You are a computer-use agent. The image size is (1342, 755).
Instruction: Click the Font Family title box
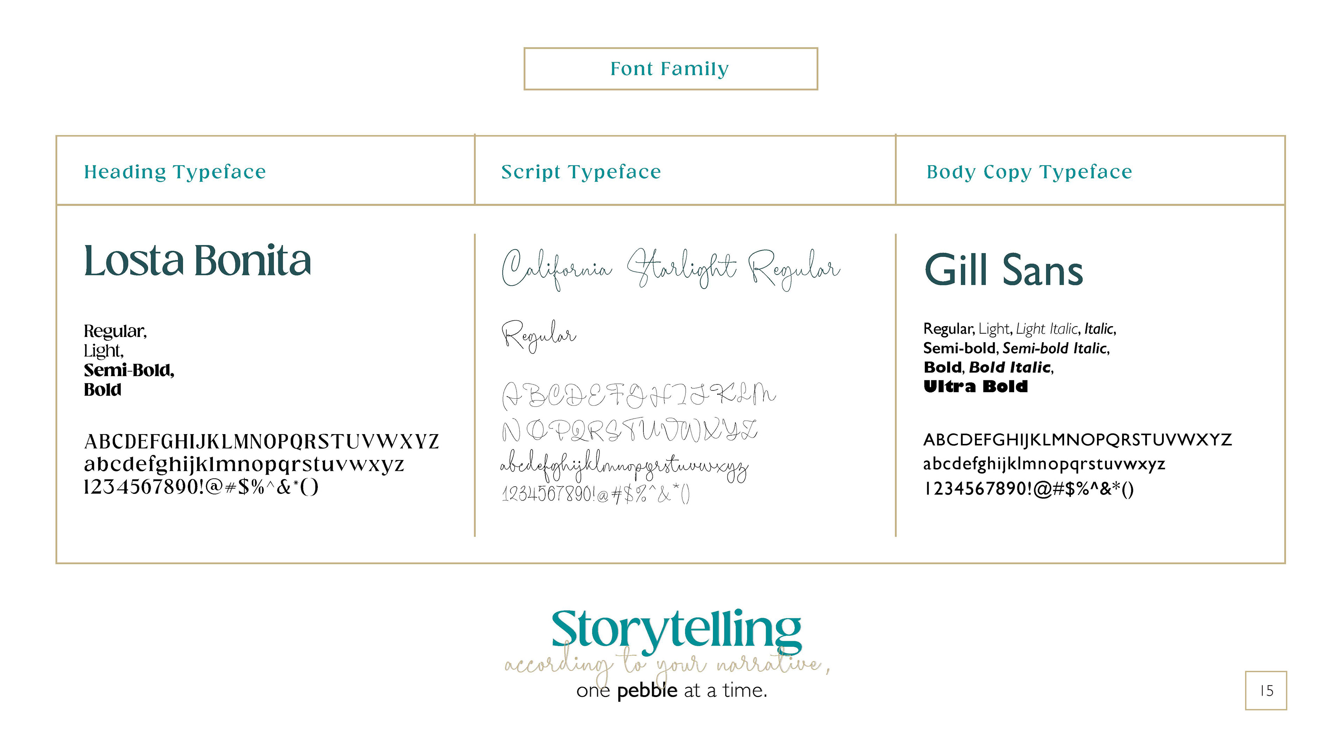[x=671, y=69]
